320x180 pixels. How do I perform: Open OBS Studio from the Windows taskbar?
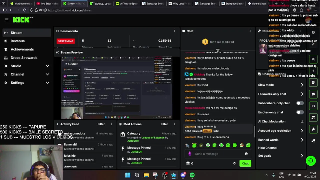click(x=164, y=175)
